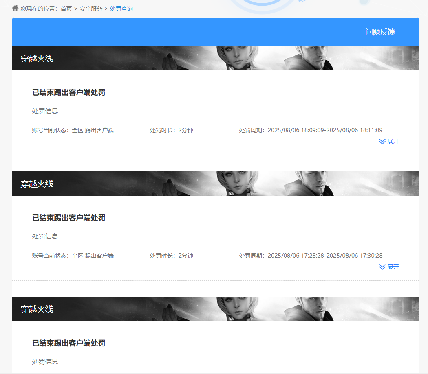Click the double-chevron icon beside the second 展开
The width and height of the screenshot is (428, 374).
tap(382, 267)
